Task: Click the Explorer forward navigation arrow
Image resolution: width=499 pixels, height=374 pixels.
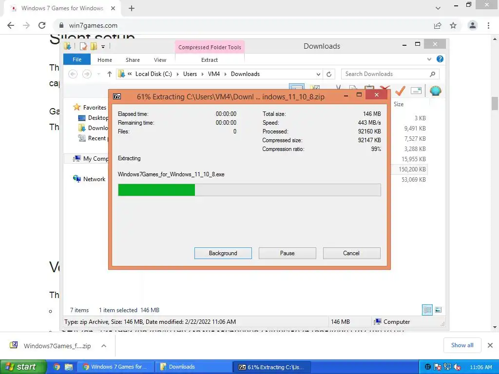Action: point(87,74)
